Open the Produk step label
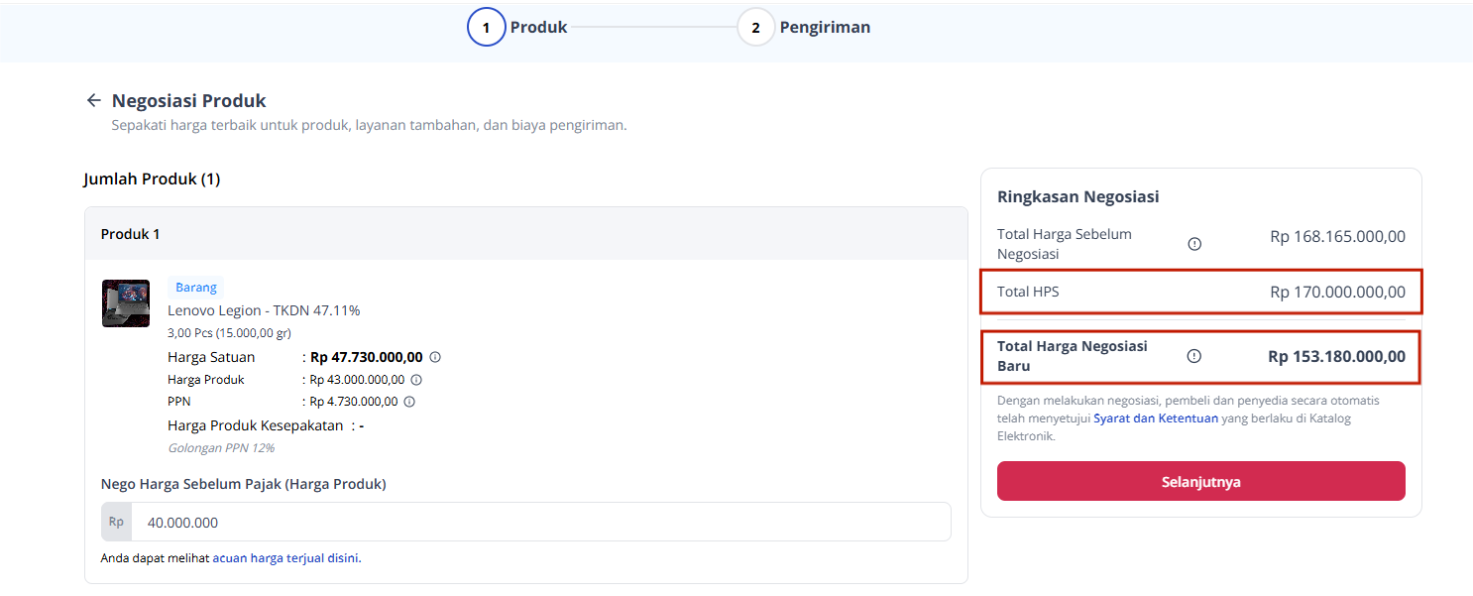This screenshot has height=596, width=1473. 538,28
